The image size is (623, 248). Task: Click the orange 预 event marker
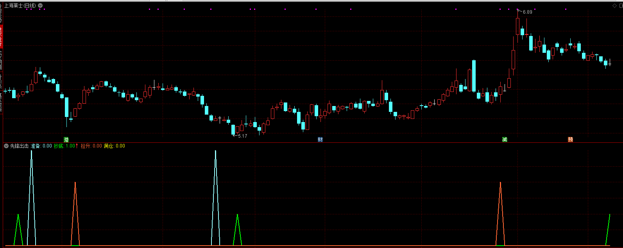tap(570, 139)
